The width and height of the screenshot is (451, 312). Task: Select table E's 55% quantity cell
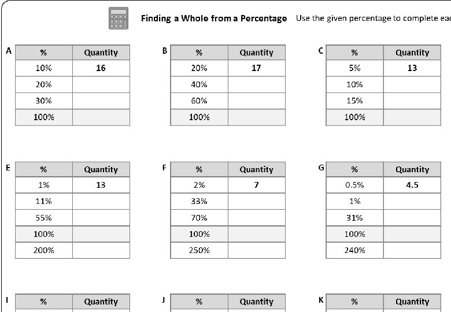[x=101, y=218]
